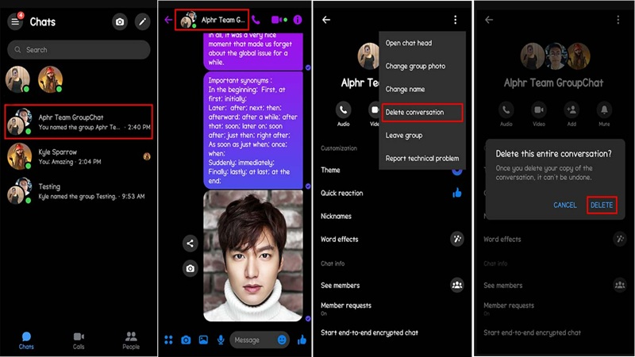
Task: Focus the Search field in Chats
Action: pyautogui.click(x=79, y=50)
